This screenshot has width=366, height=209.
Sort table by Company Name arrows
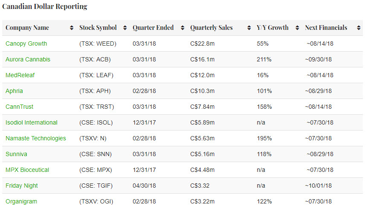click(71, 28)
